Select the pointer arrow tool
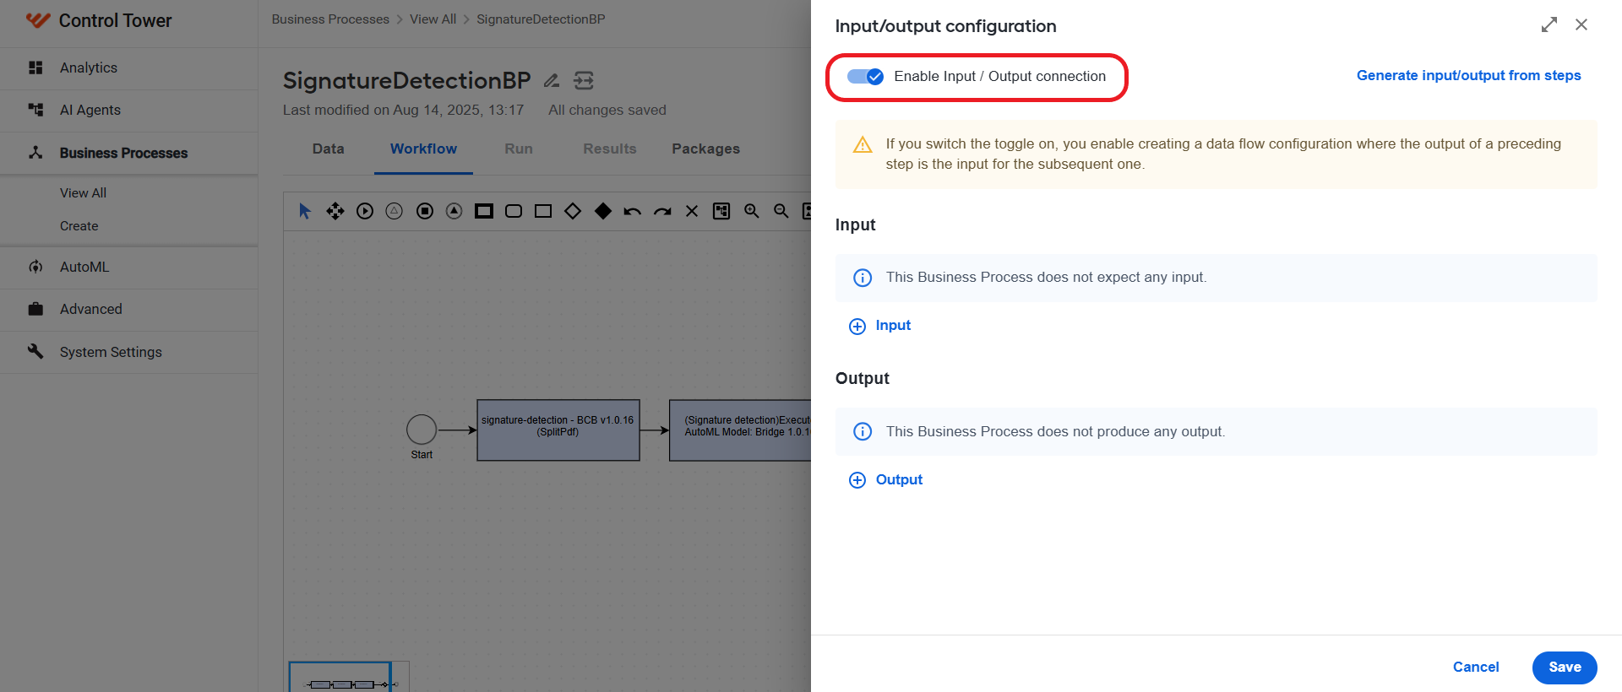The width and height of the screenshot is (1622, 692). click(305, 211)
